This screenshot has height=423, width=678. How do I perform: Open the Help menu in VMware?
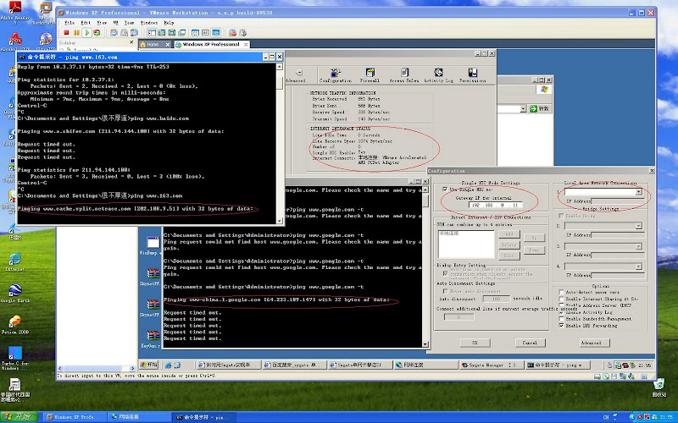(x=169, y=23)
